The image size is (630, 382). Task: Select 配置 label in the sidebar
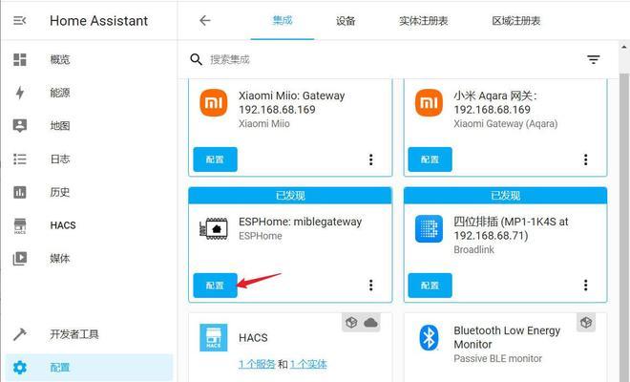pos(60,367)
